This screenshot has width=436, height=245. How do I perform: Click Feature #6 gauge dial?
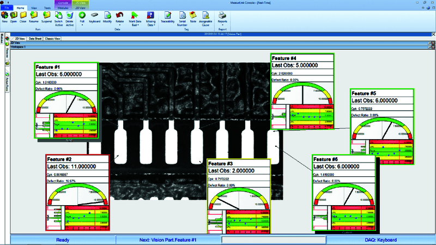point(344,194)
